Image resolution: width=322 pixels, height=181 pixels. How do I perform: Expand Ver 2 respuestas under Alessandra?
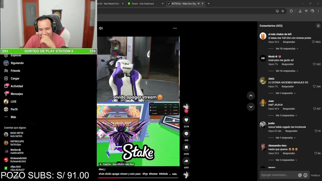coord(287,160)
